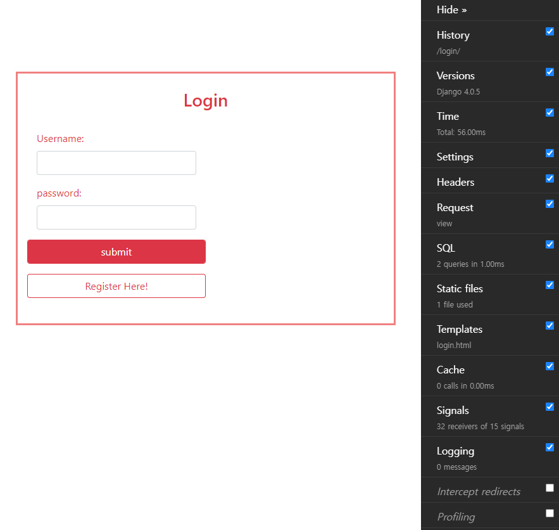Click the '0 messages' logging text
Image resolution: width=559 pixels, height=530 pixels.
[x=456, y=467]
